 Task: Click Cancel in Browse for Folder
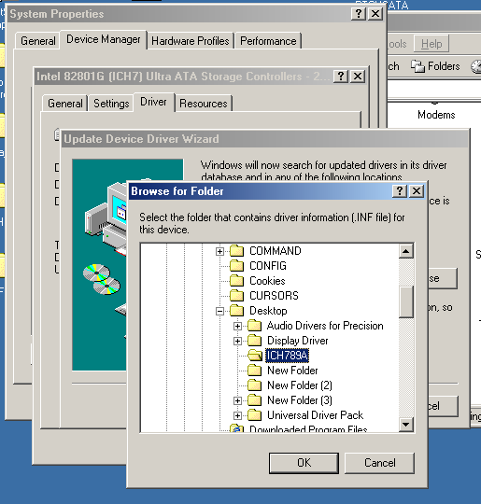(379, 463)
